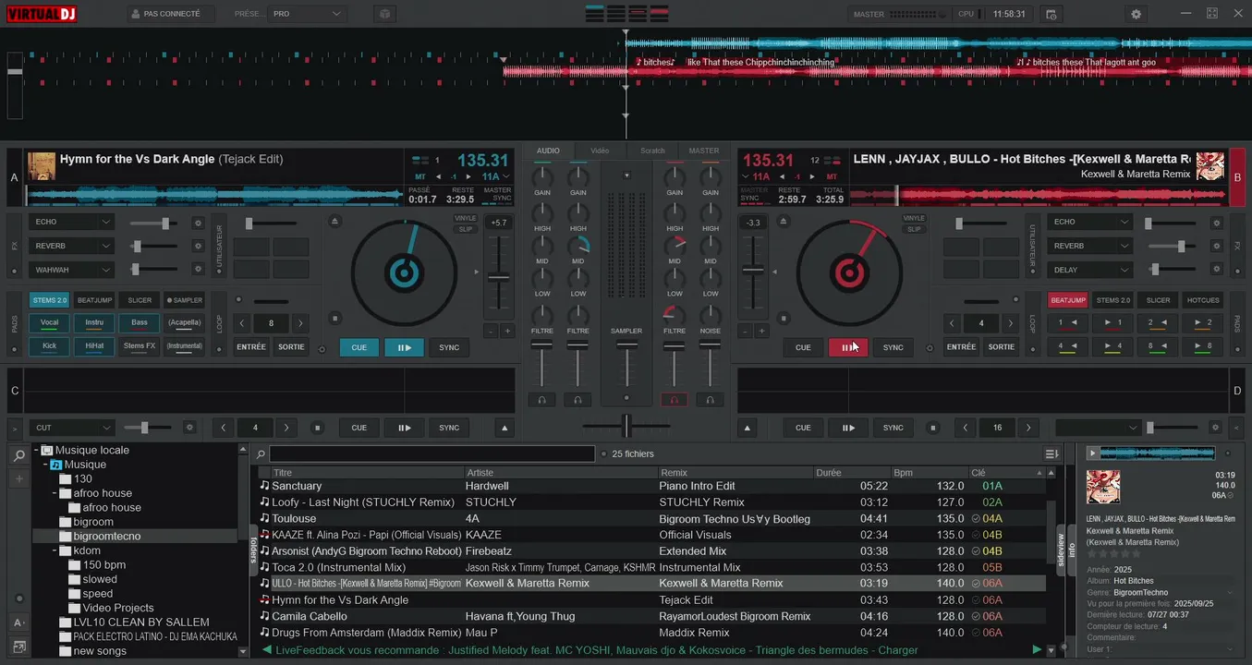Screen dimensions: 1252x665
Task: Open the box icon next to the PRO preset
Action: [385, 14]
